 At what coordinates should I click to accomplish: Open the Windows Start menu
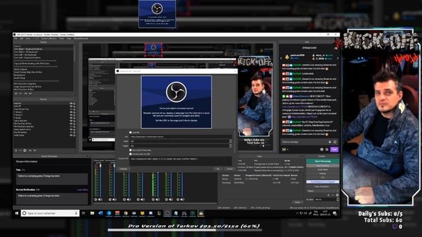click(16, 213)
